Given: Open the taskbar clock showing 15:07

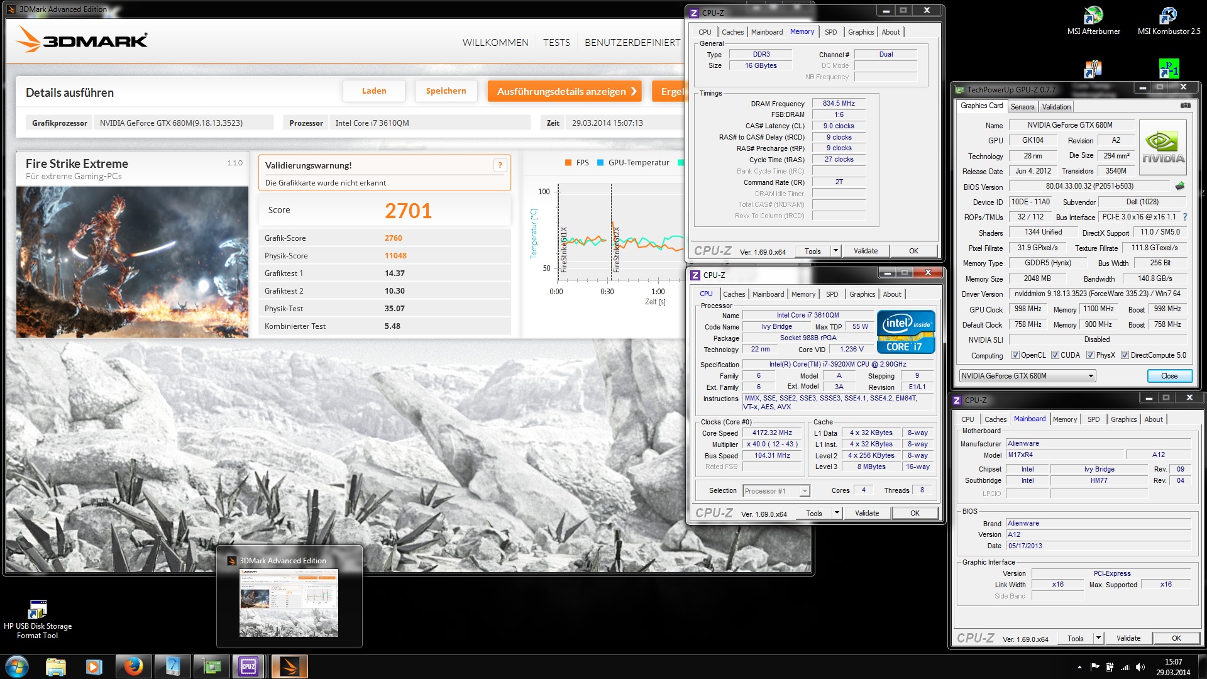Looking at the screenshot, I should point(1173,667).
